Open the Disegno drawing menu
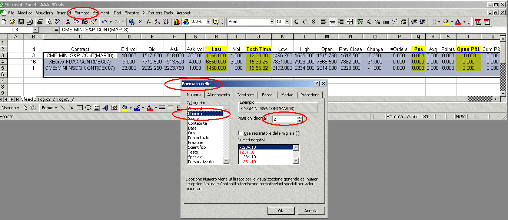508x220 pixels. tap(10, 108)
